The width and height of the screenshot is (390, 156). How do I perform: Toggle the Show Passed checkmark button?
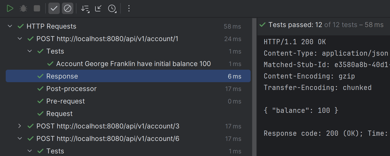pos(54,9)
